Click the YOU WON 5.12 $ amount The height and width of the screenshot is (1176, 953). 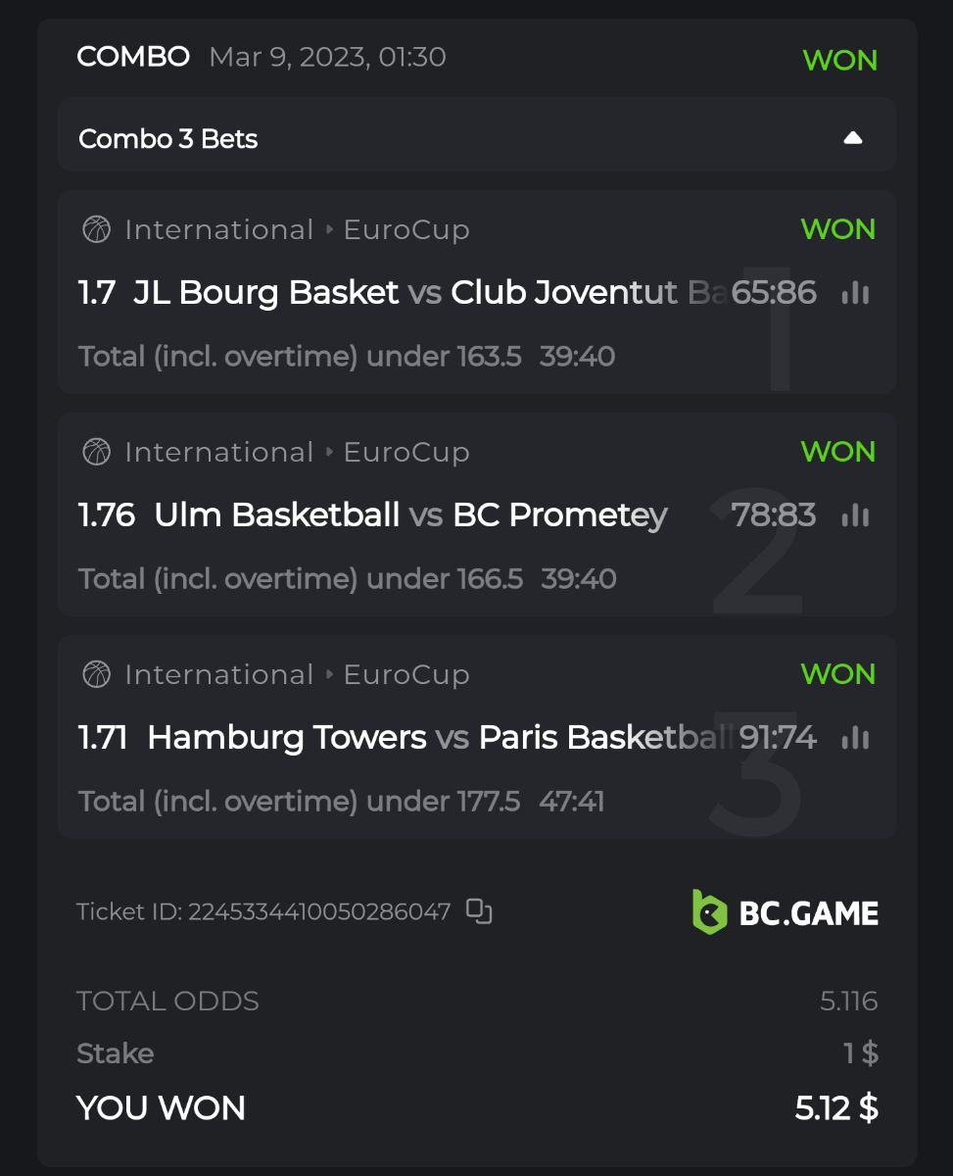(835, 1107)
